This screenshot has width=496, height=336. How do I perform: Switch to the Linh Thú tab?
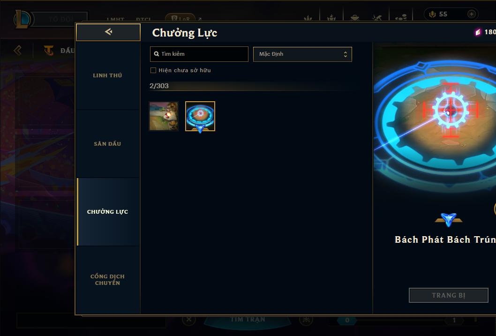(x=107, y=75)
